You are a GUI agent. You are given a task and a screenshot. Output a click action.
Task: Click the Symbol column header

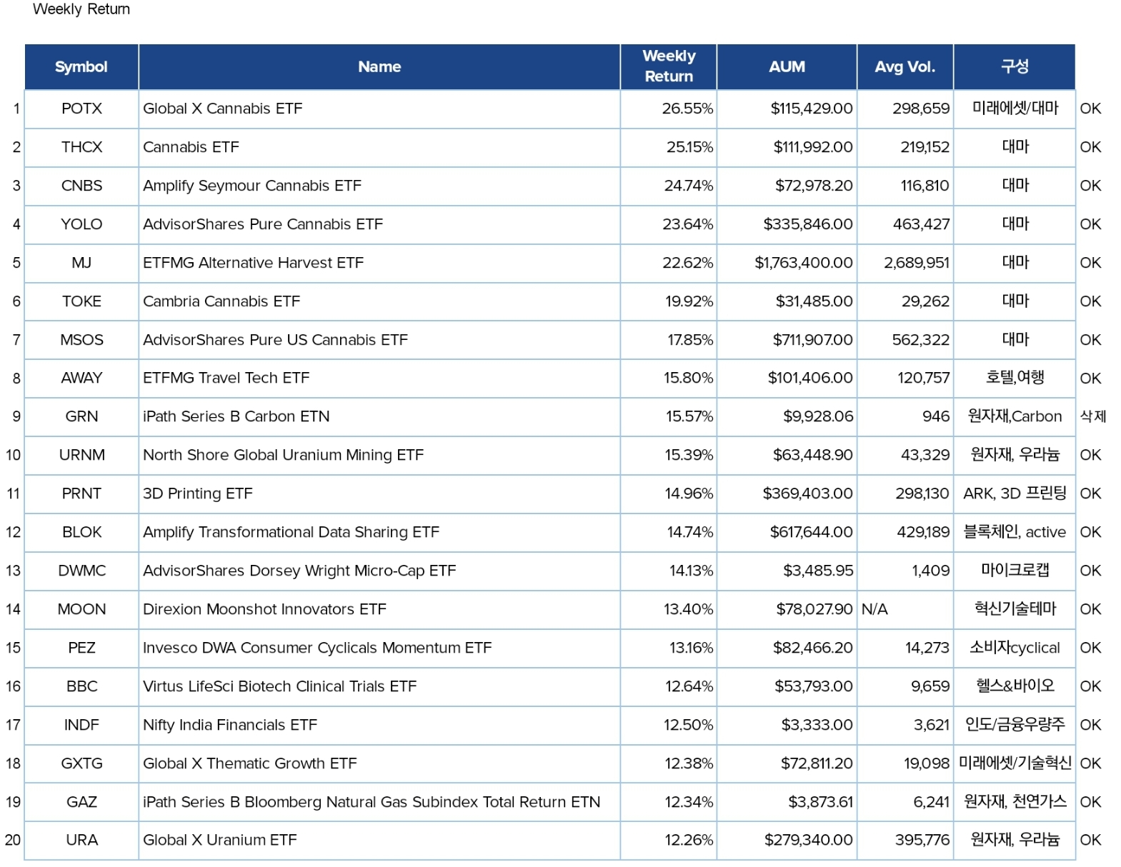[x=81, y=66]
